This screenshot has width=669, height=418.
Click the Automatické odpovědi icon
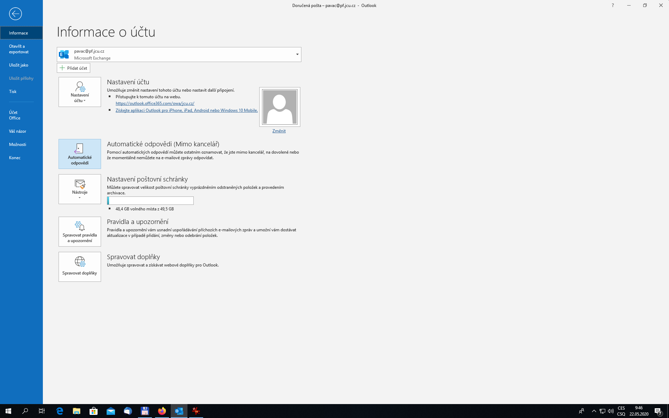79,154
